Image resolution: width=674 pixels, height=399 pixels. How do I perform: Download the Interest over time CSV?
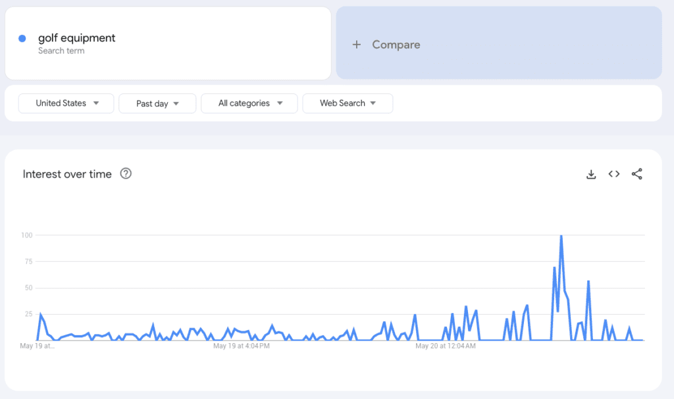coord(591,174)
